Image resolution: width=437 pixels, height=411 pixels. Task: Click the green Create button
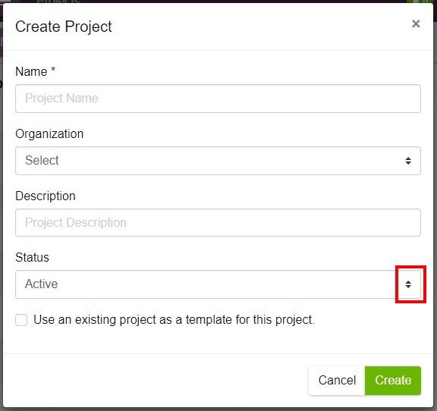point(393,381)
